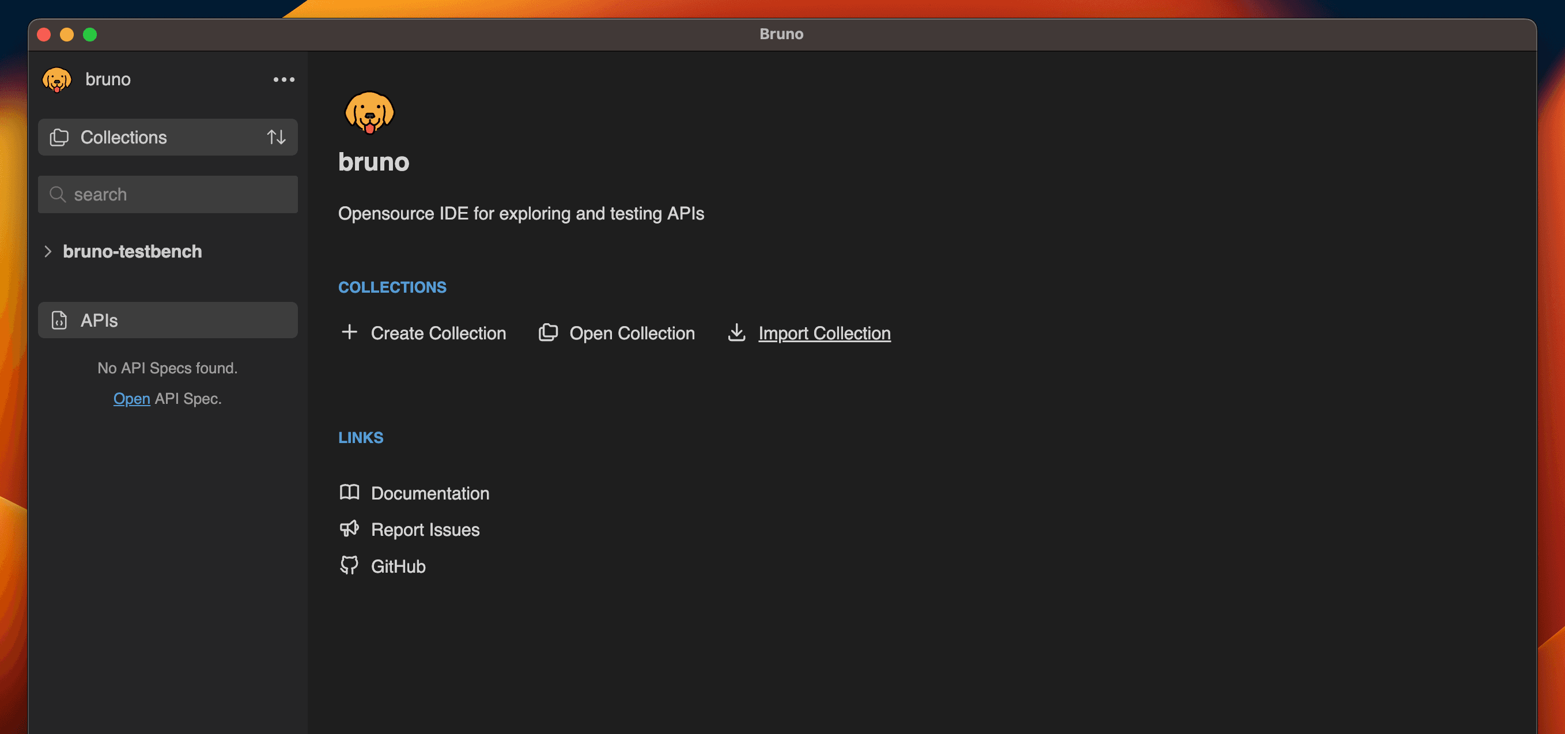
Task: Select the bruno-testbench collection
Action: 133,252
